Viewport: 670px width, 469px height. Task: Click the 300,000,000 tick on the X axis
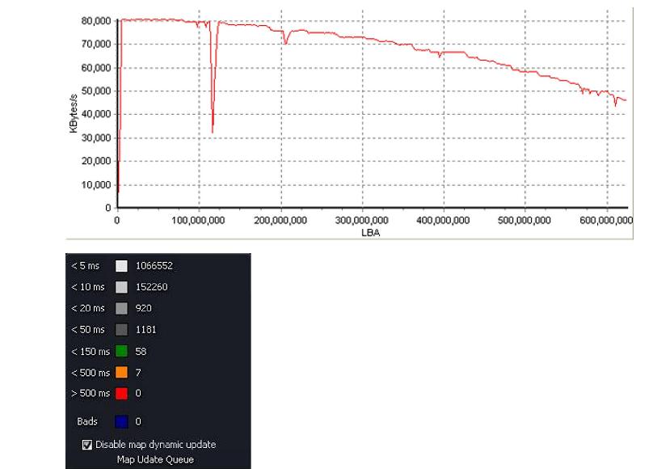[x=362, y=221]
